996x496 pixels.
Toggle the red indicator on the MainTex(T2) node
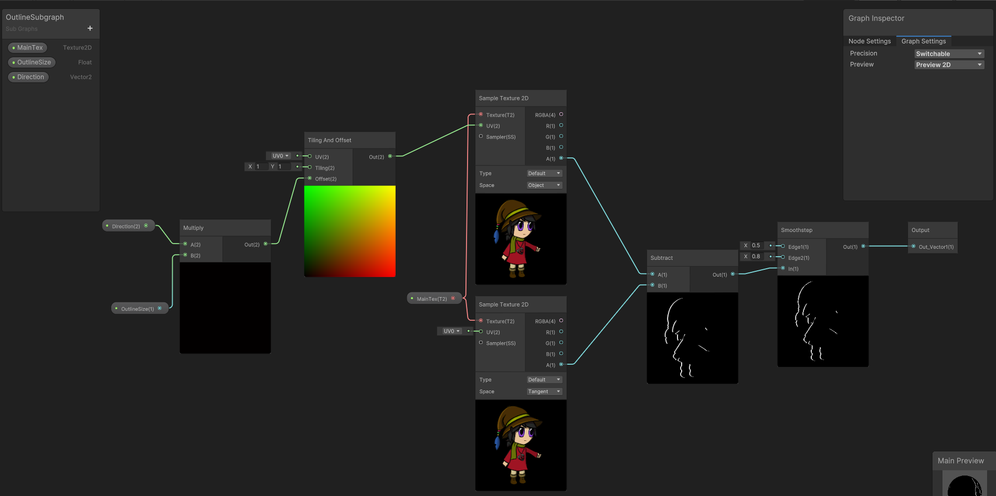coord(453,298)
